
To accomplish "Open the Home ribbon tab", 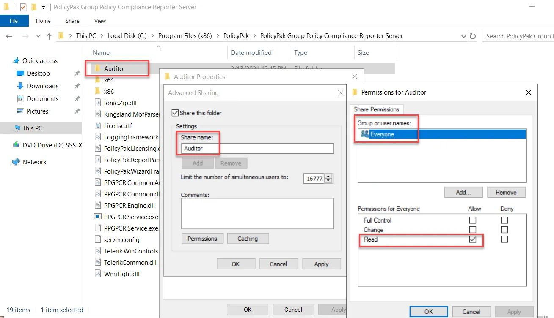I will tap(43, 21).
